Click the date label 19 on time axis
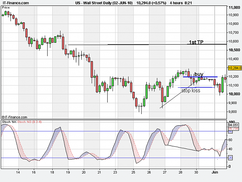242x182 pixels. 68,172
